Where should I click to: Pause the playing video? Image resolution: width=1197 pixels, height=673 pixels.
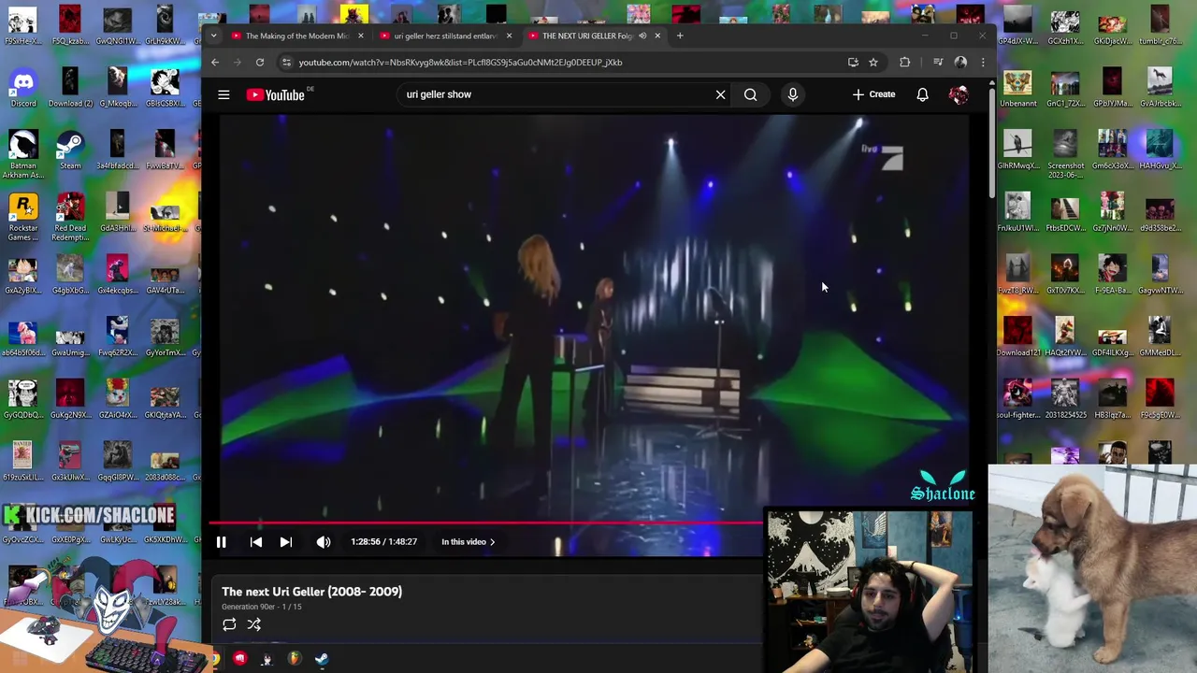[x=222, y=542]
